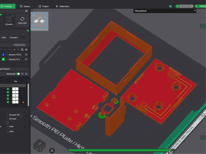The image size is (206, 154).
Task: Open dropdown arrow beside Print plate
Action: [x=196, y=6]
